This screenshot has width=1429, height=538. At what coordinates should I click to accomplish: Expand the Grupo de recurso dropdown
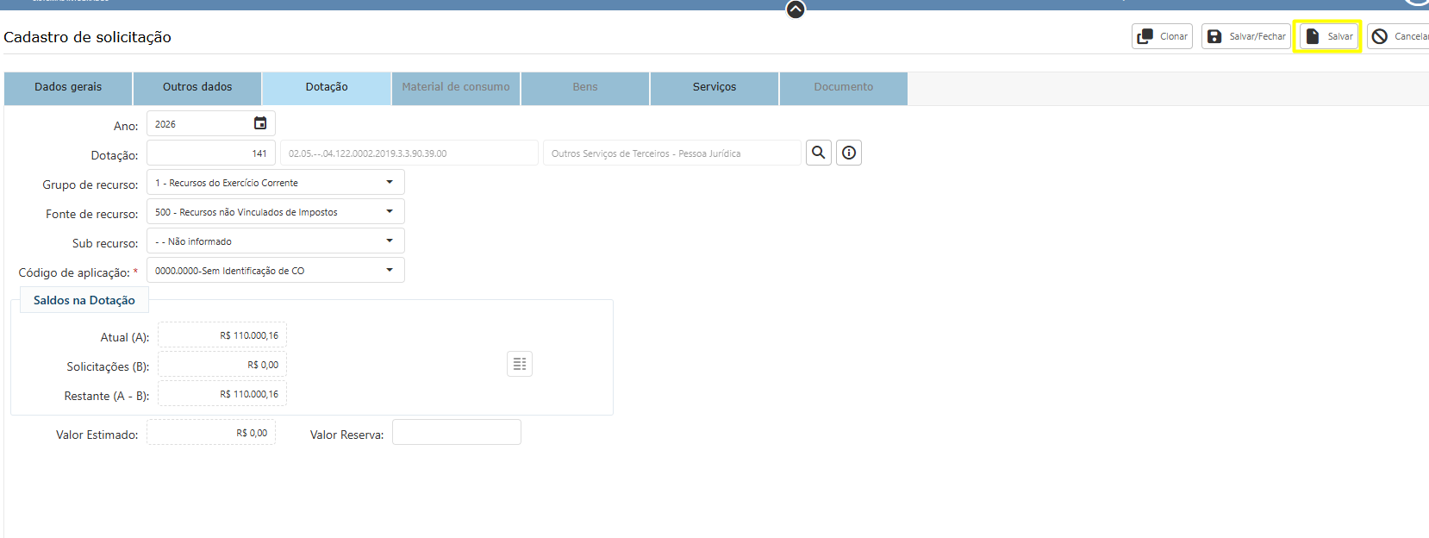390,182
